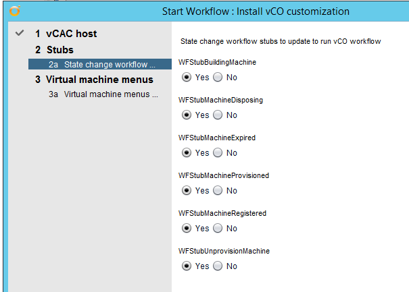Click the Start Workflow title bar
The width and height of the screenshot is (409, 292).
tap(256, 11)
